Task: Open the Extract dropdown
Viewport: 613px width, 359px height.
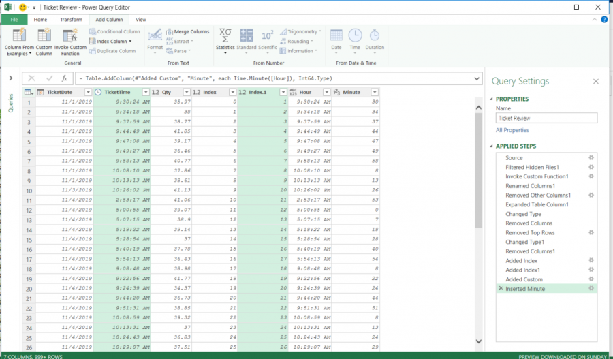Action: point(180,42)
